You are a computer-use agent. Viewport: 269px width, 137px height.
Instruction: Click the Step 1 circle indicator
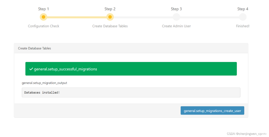click(x=44, y=17)
